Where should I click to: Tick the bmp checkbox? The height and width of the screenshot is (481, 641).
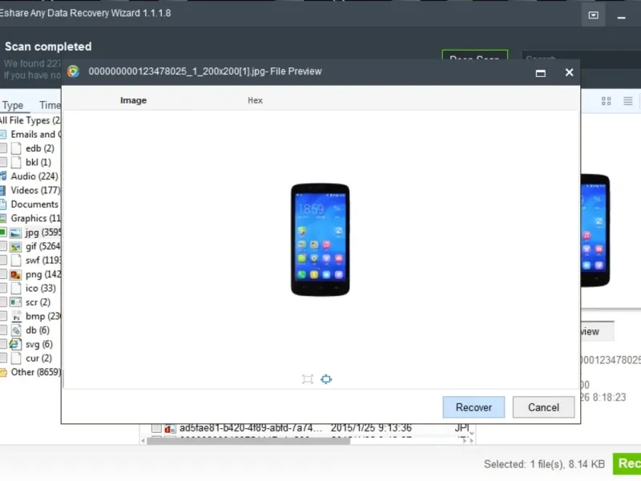click(x=3, y=316)
